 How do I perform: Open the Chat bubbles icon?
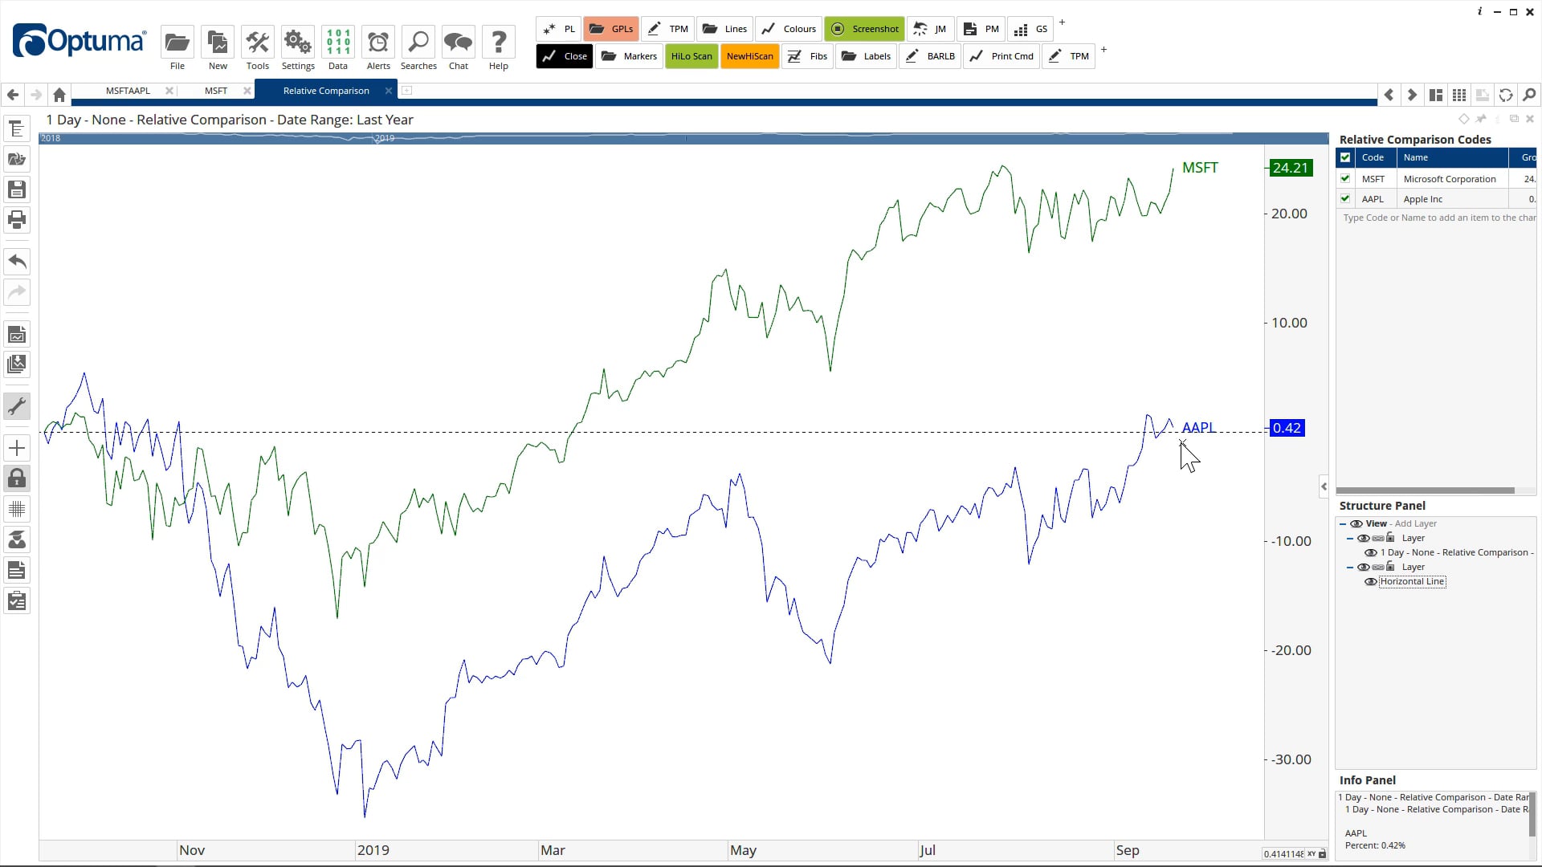click(458, 42)
